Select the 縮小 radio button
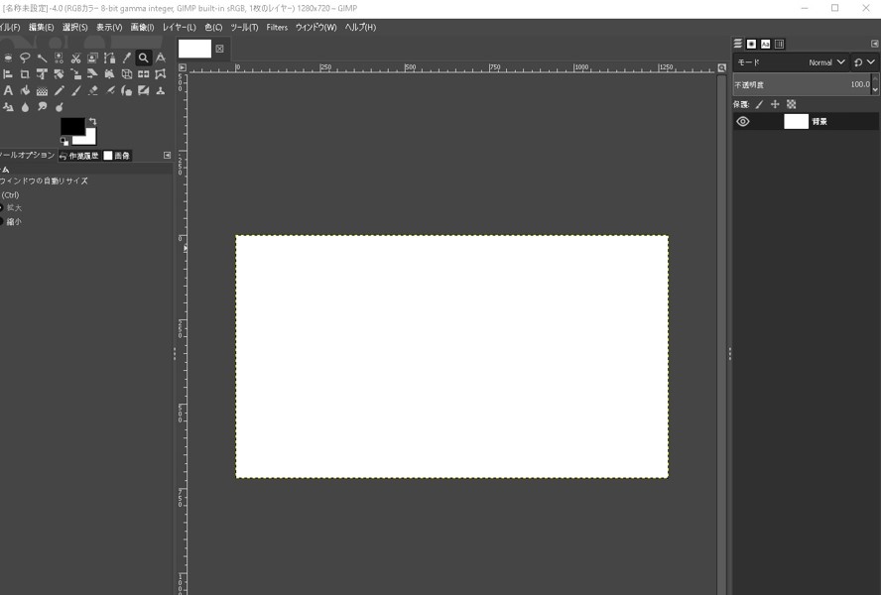This screenshot has width=882, height=595. (1, 221)
